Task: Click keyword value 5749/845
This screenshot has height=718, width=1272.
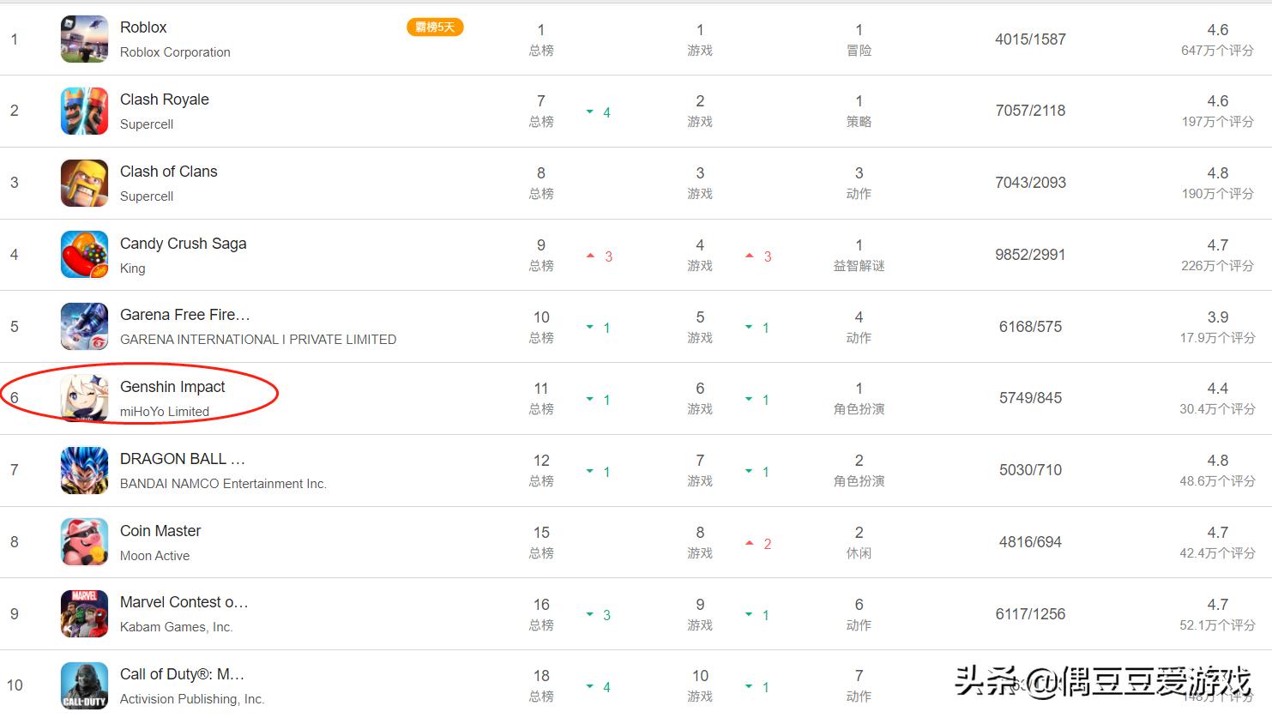Action: click(x=1030, y=398)
